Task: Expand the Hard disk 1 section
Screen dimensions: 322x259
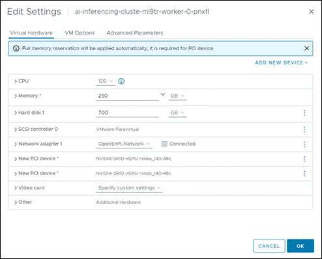Action: coord(16,113)
